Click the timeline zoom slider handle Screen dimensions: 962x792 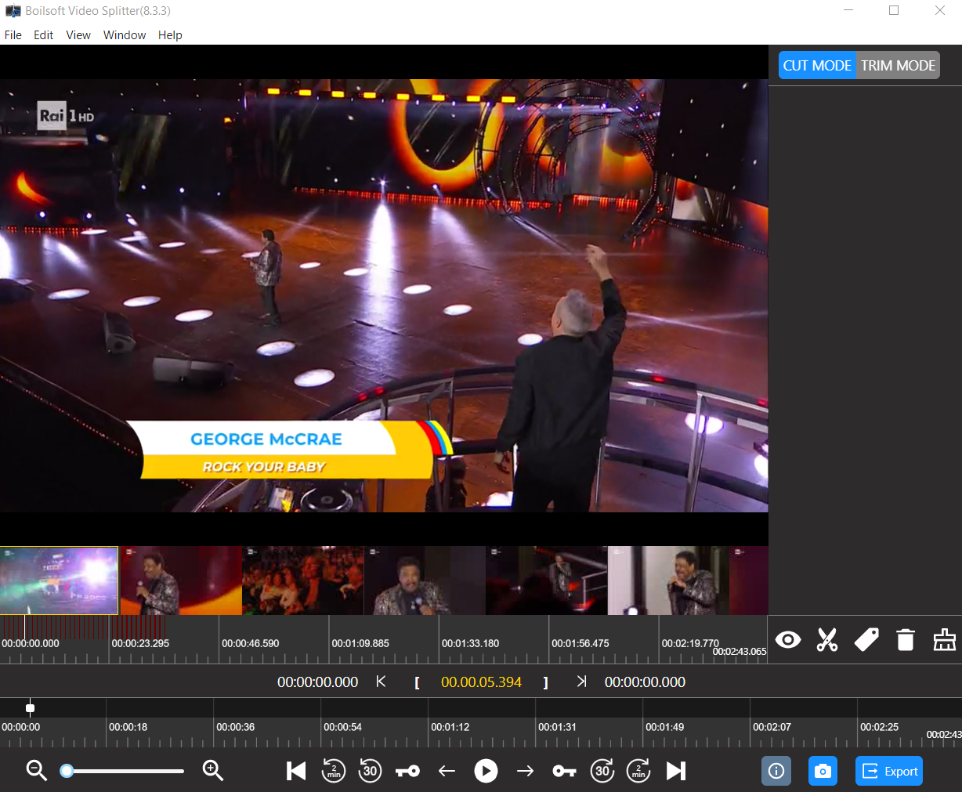pyautogui.click(x=67, y=771)
